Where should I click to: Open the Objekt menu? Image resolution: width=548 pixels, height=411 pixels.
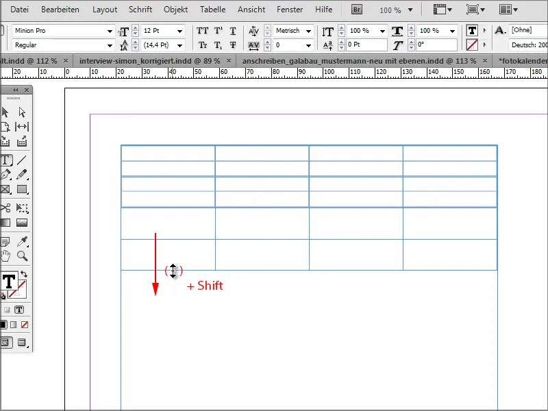click(x=176, y=10)
